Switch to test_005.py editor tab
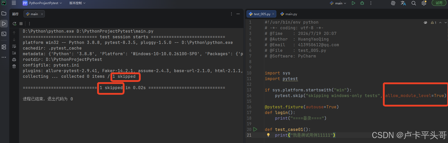Image resolution: width=448 pixels, height=143 pixels. point(261,14)
